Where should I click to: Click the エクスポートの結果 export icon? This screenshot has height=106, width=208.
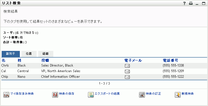91,95
